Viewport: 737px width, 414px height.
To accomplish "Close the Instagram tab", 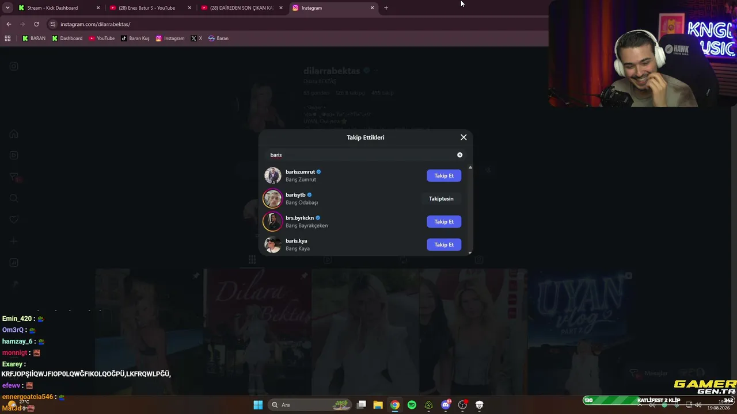I will [x=372, y=8].
